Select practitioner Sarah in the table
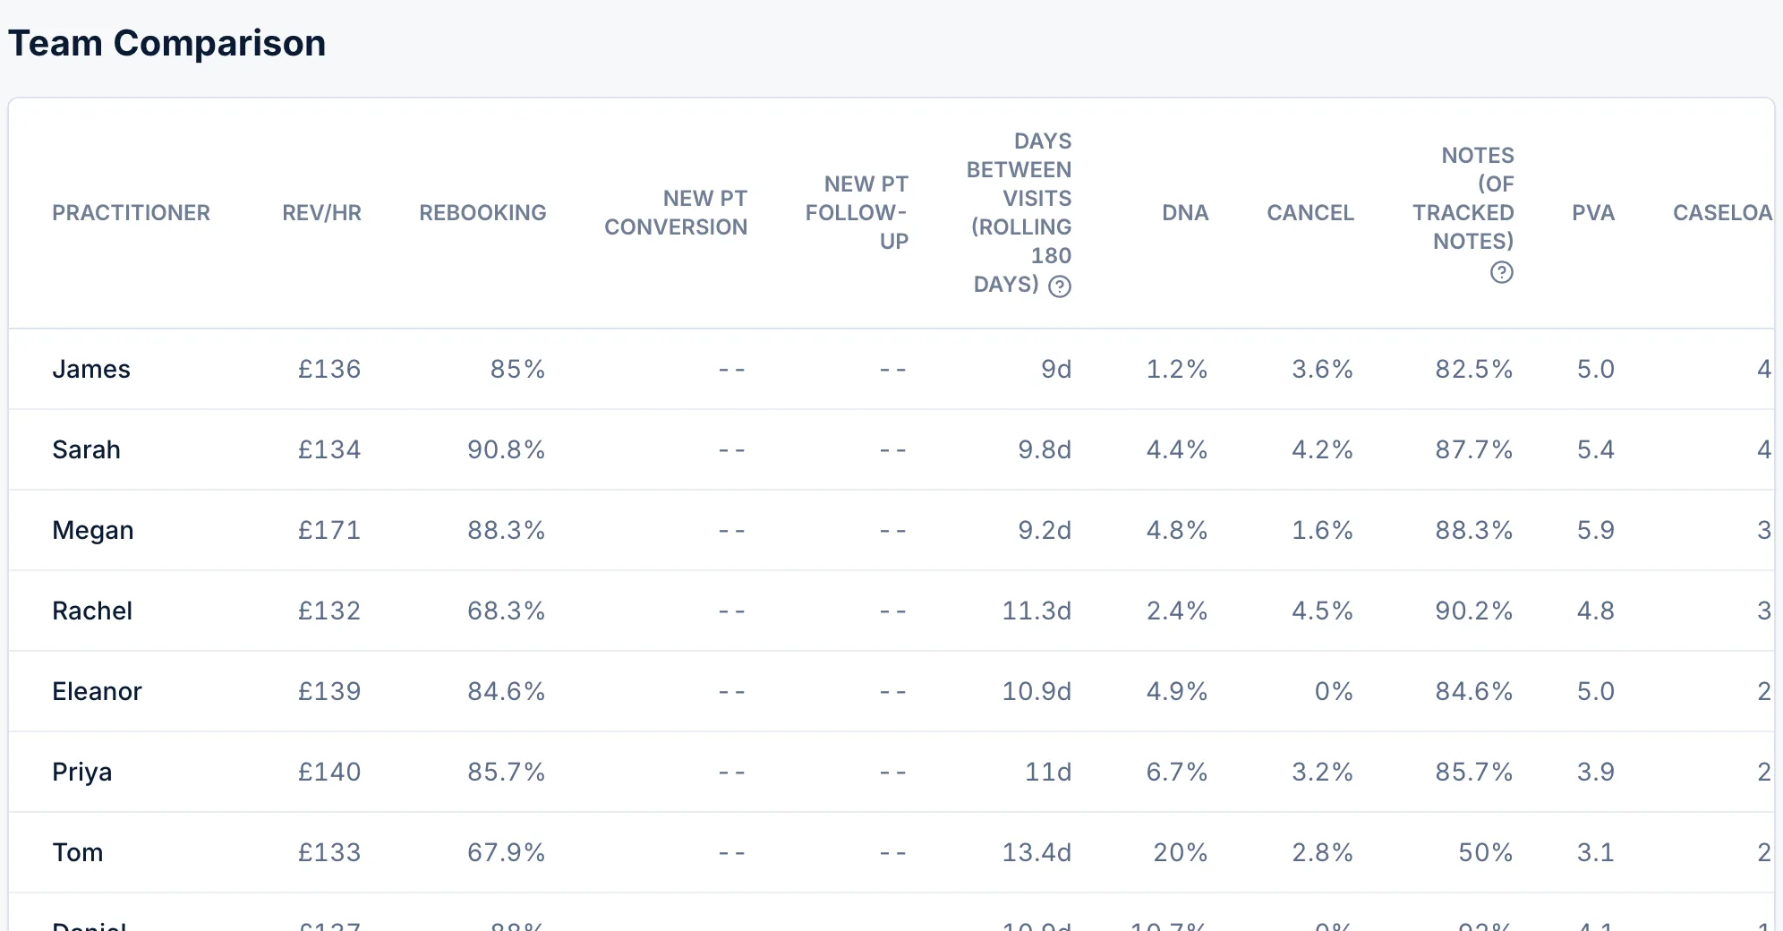The image size is (1783, 931). click(x=86, y=449)
